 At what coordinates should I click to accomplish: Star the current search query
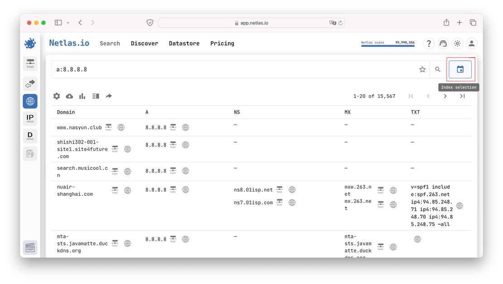[422, 69]
